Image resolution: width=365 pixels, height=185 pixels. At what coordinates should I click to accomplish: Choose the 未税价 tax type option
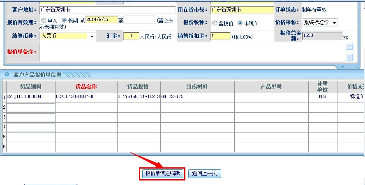240,23
